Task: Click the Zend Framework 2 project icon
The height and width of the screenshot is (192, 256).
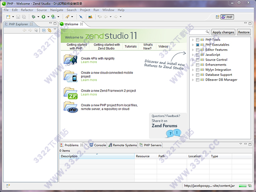Action: (70, 93)
